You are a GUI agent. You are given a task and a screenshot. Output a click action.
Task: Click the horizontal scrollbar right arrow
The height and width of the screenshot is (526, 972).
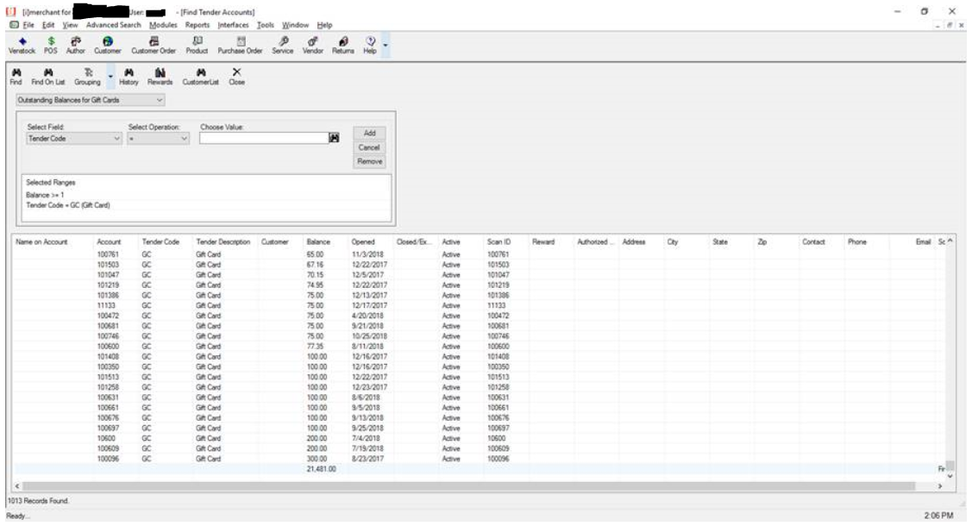940,486
